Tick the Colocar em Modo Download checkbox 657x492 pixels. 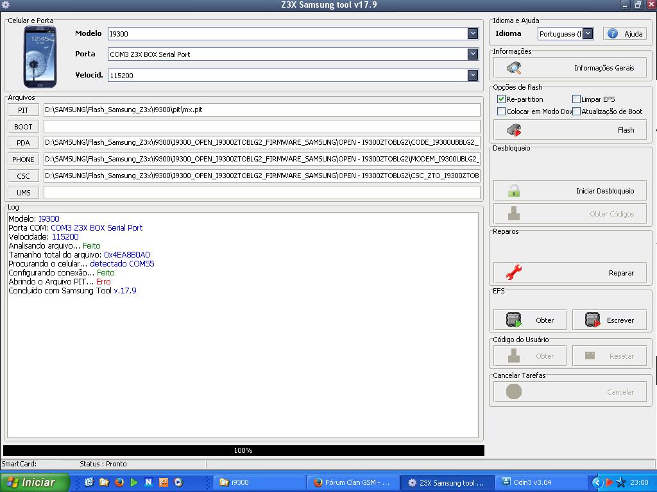tap(501, 111)
